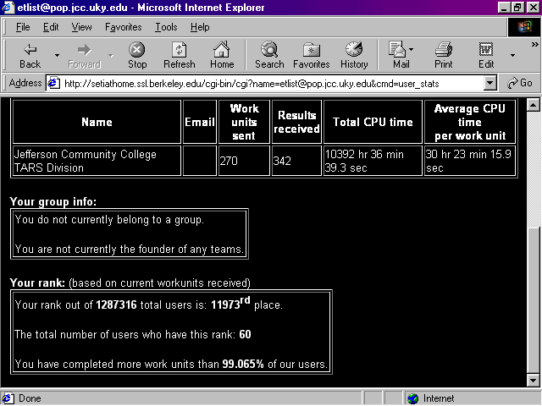This screenshot has width=542, height=406.
Task: Open the Back history dropdown arrow
Action: click(x=57, y=55)
